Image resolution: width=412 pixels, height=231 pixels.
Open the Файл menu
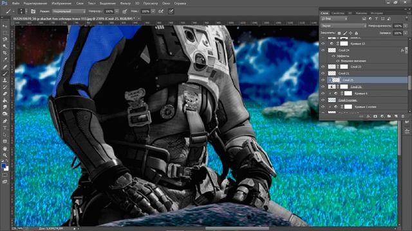pos(15,3)
